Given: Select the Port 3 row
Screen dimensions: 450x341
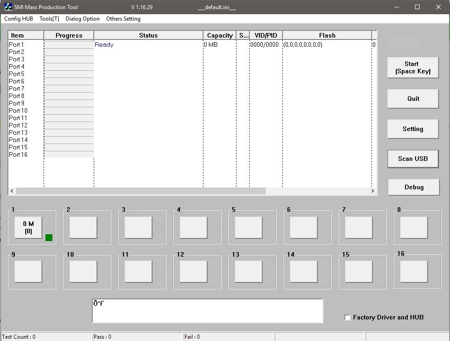Looking at the screenshot, I should point(192,59).
